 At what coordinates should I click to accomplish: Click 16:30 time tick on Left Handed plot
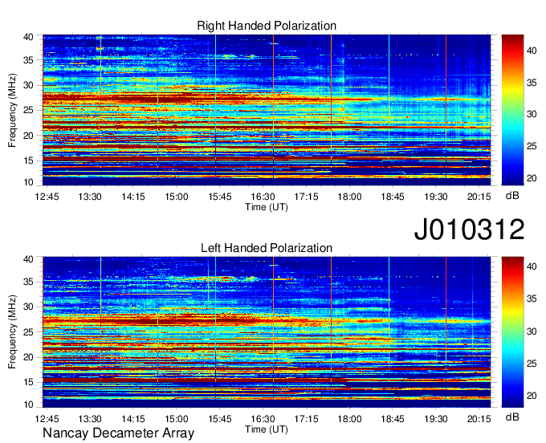coord(263,419)
